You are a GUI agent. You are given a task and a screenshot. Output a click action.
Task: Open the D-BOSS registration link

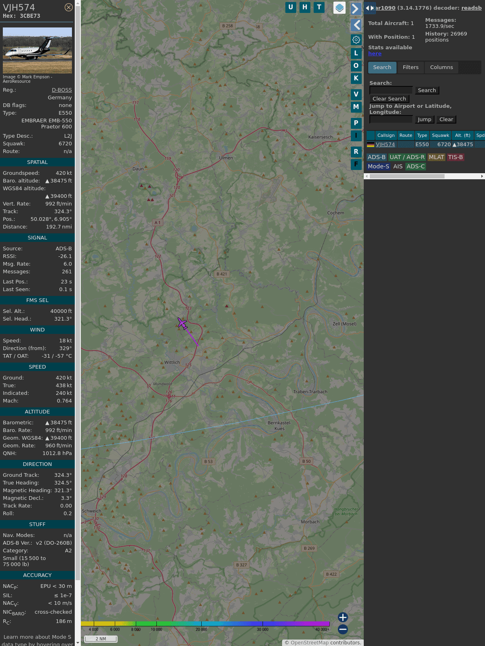62,90
